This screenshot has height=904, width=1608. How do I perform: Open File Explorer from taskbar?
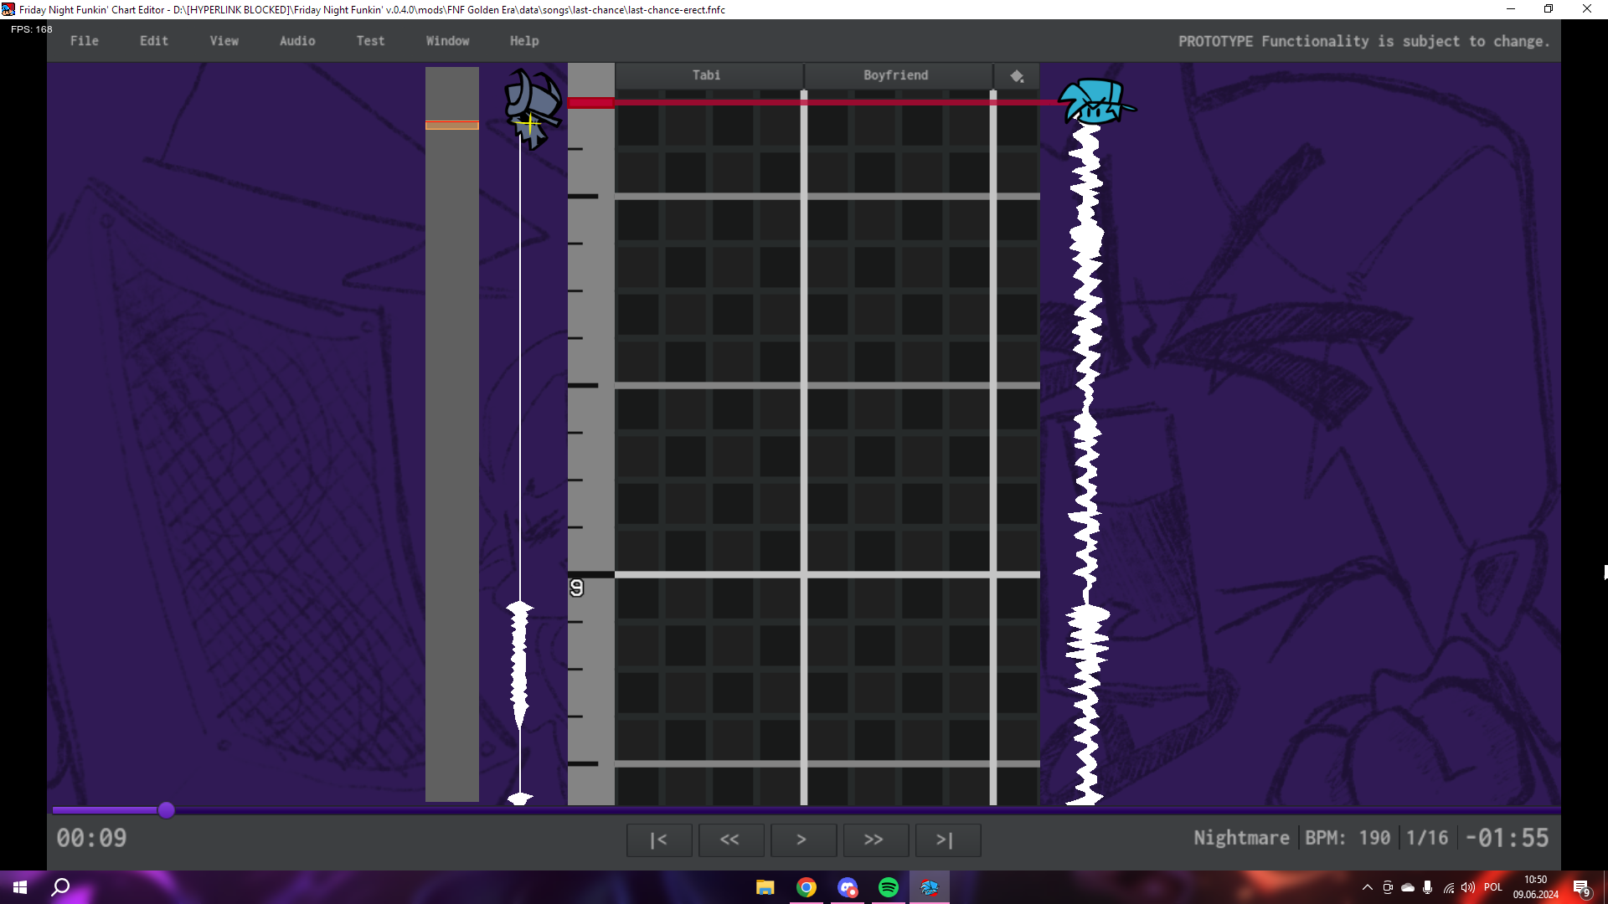[765, 887]
